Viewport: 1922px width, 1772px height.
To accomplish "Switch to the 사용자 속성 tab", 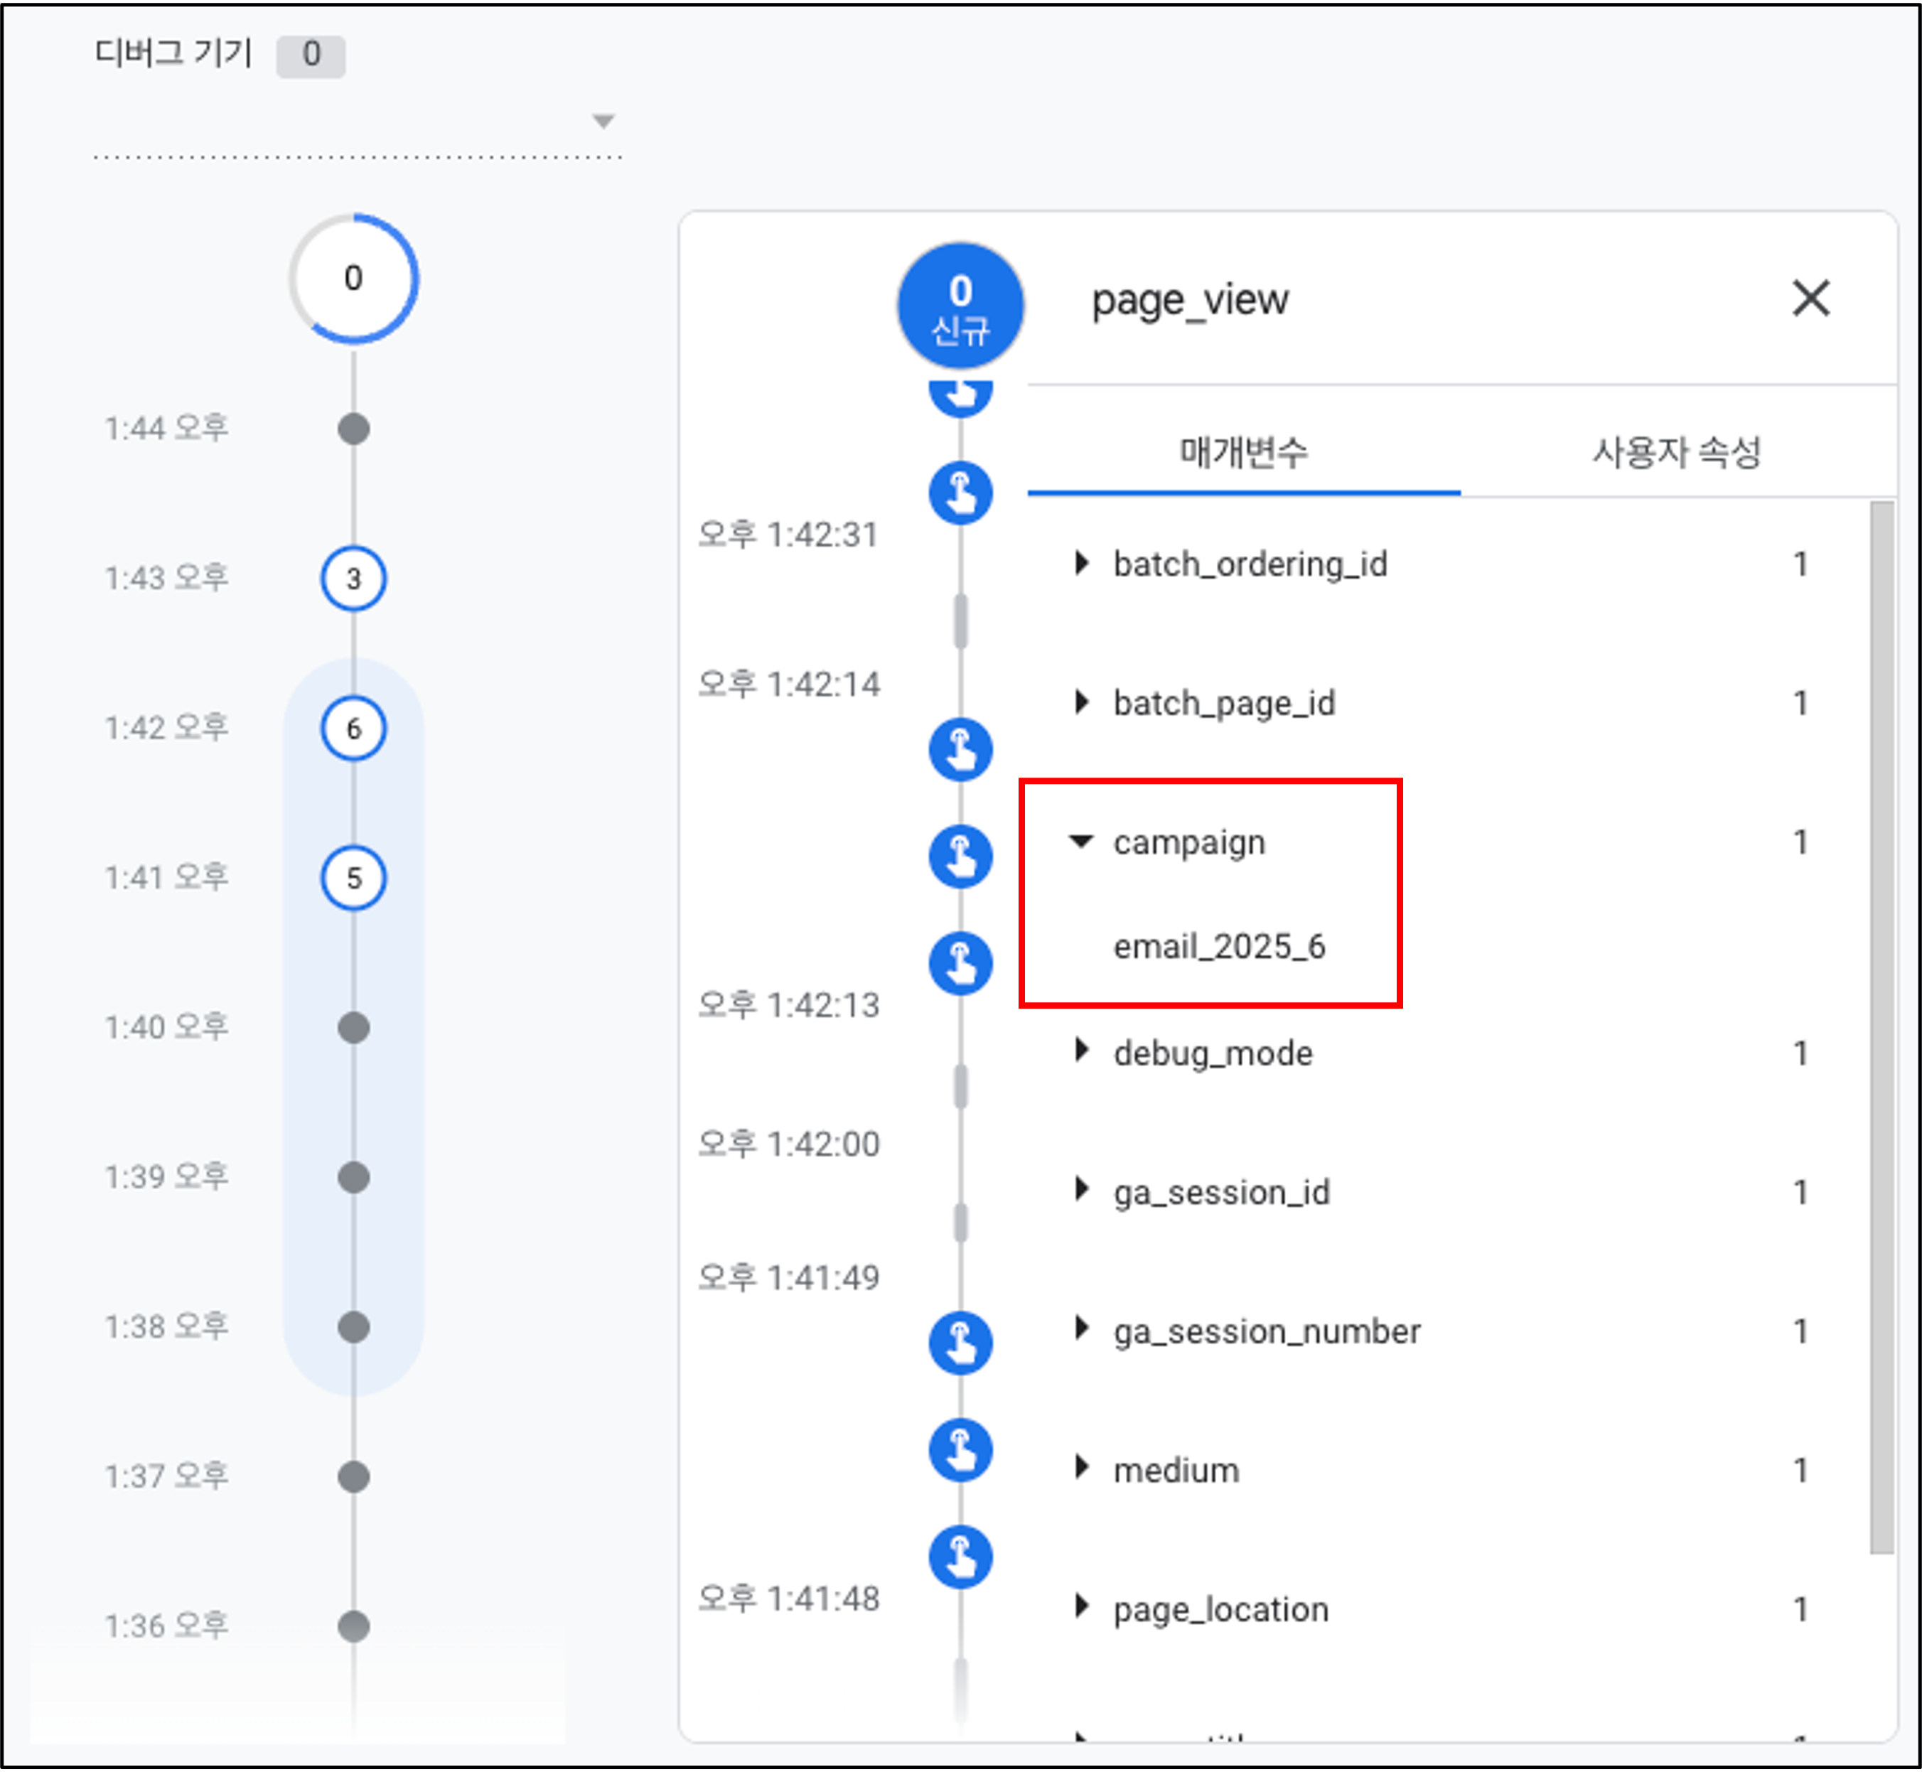I will coord(1677,451).
